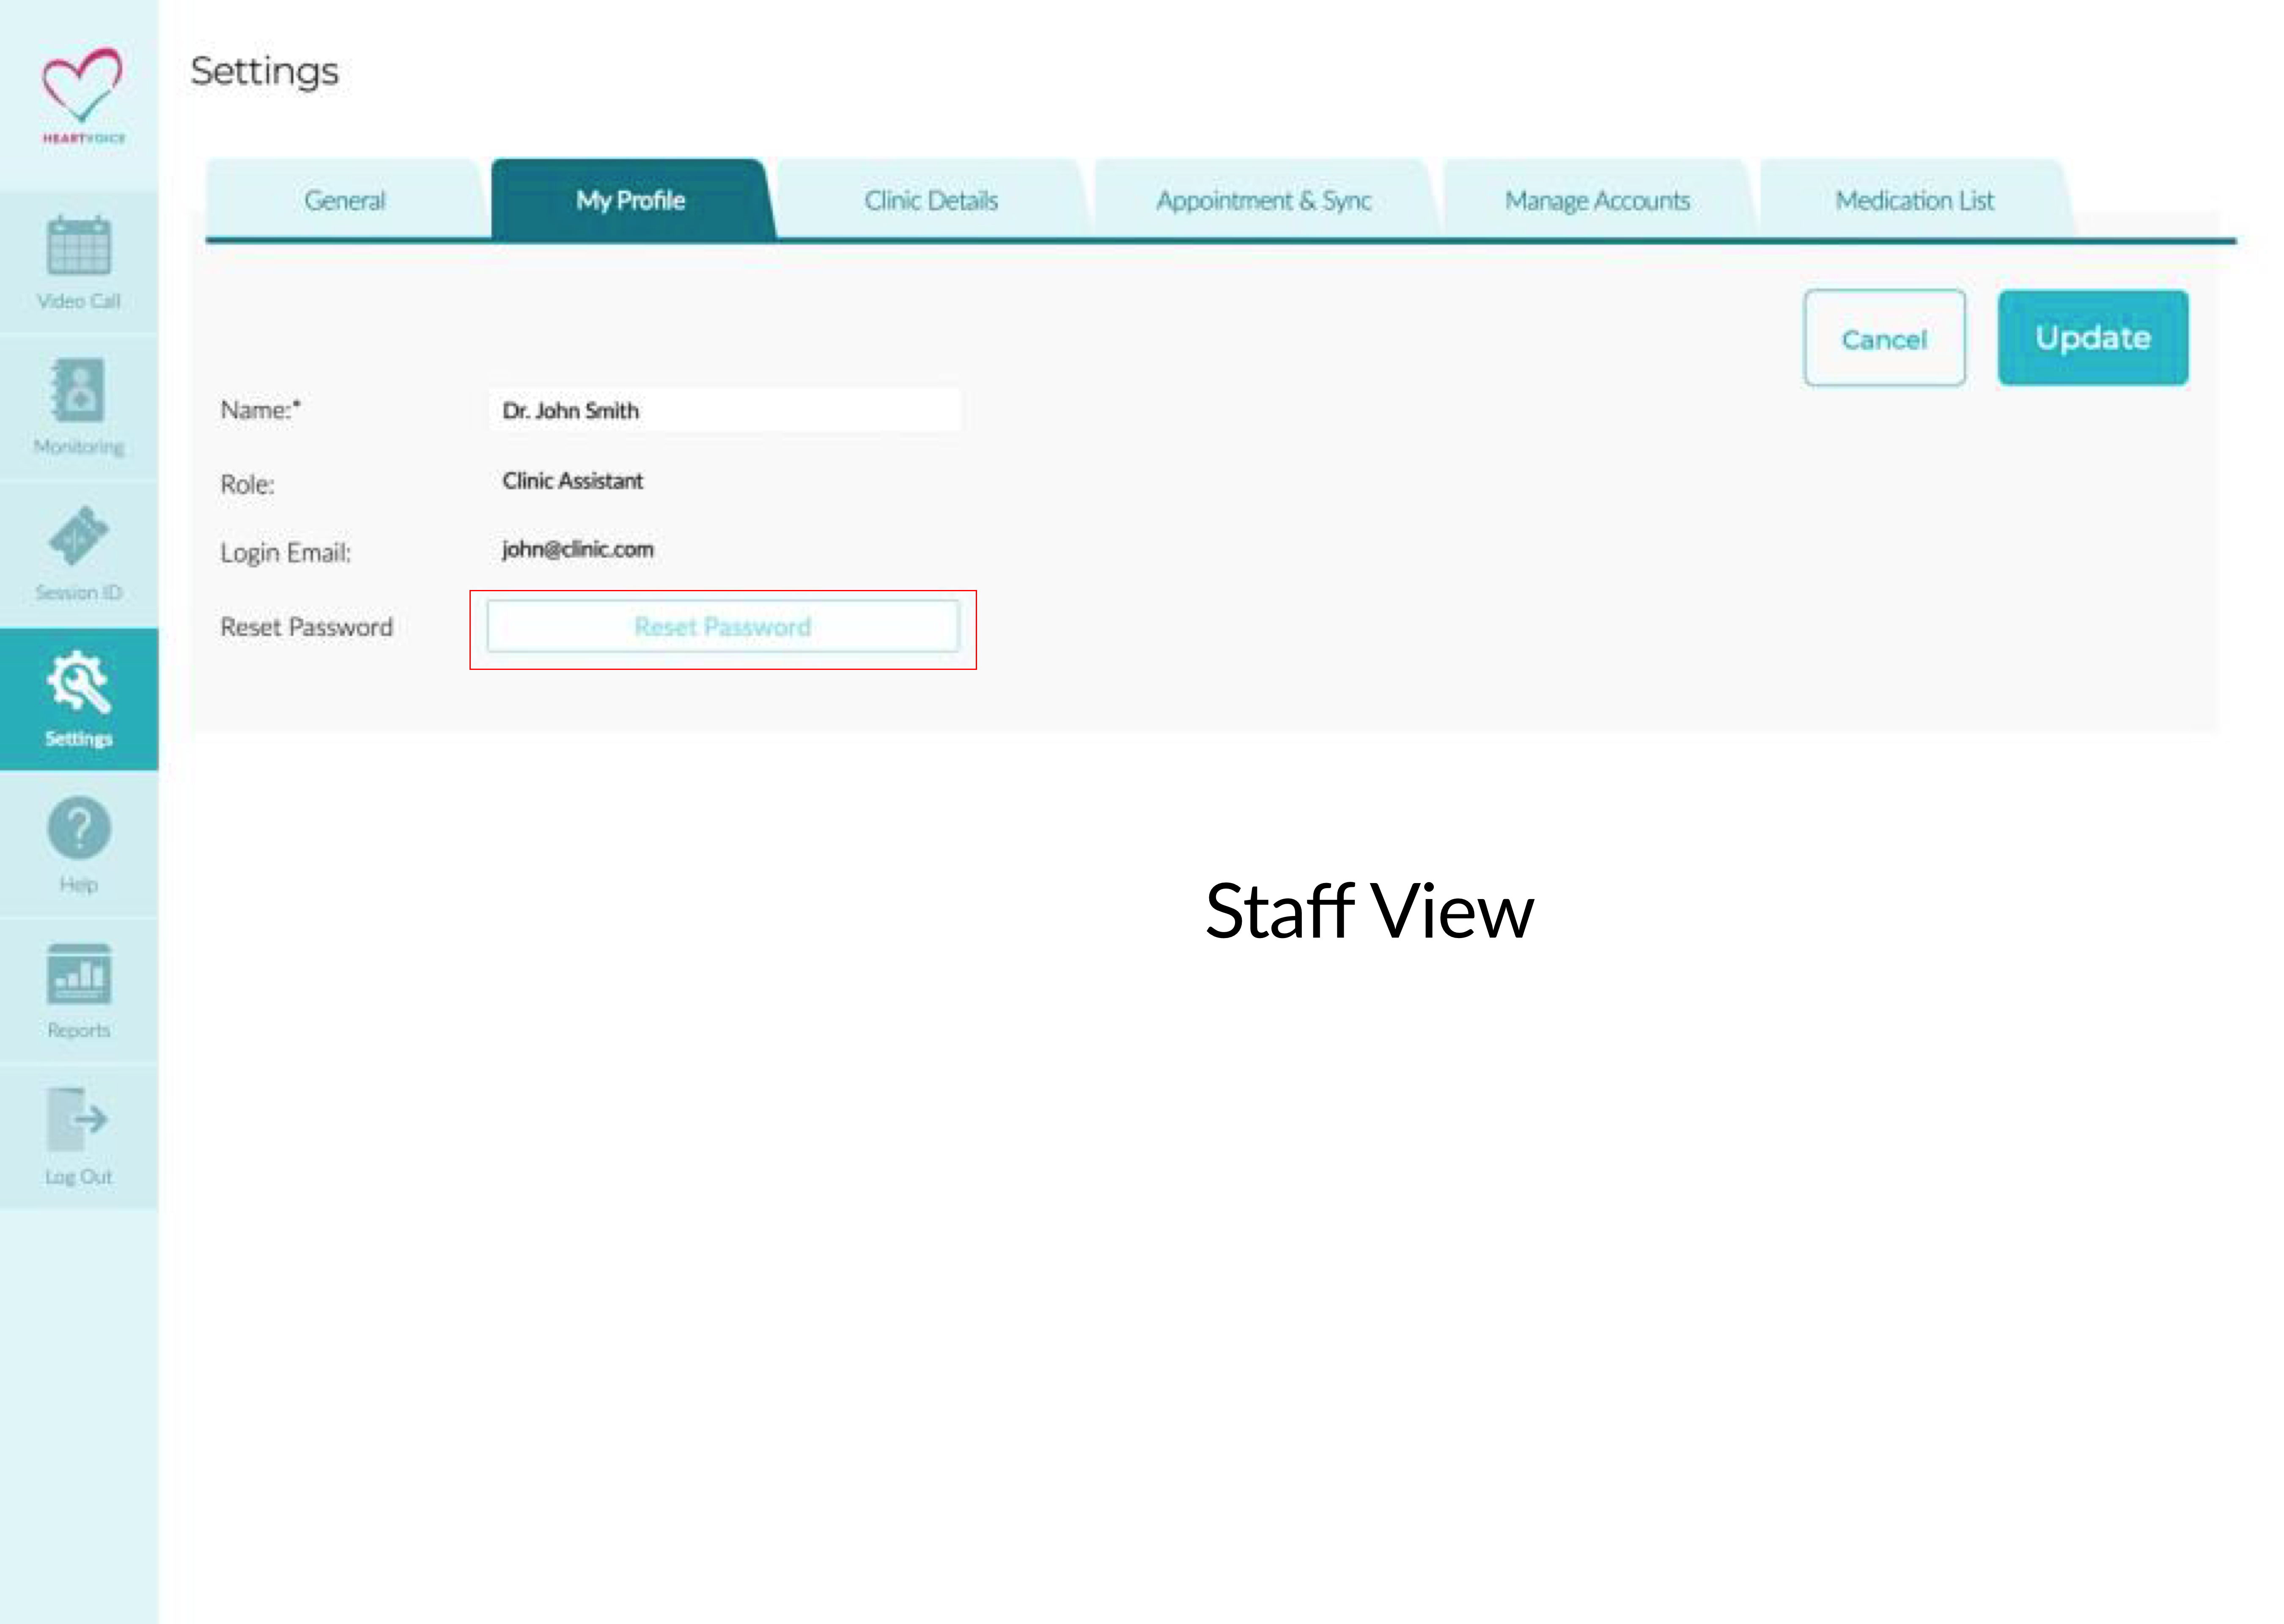
Task: Click the Settings page heading
Action: coord(265,72)
